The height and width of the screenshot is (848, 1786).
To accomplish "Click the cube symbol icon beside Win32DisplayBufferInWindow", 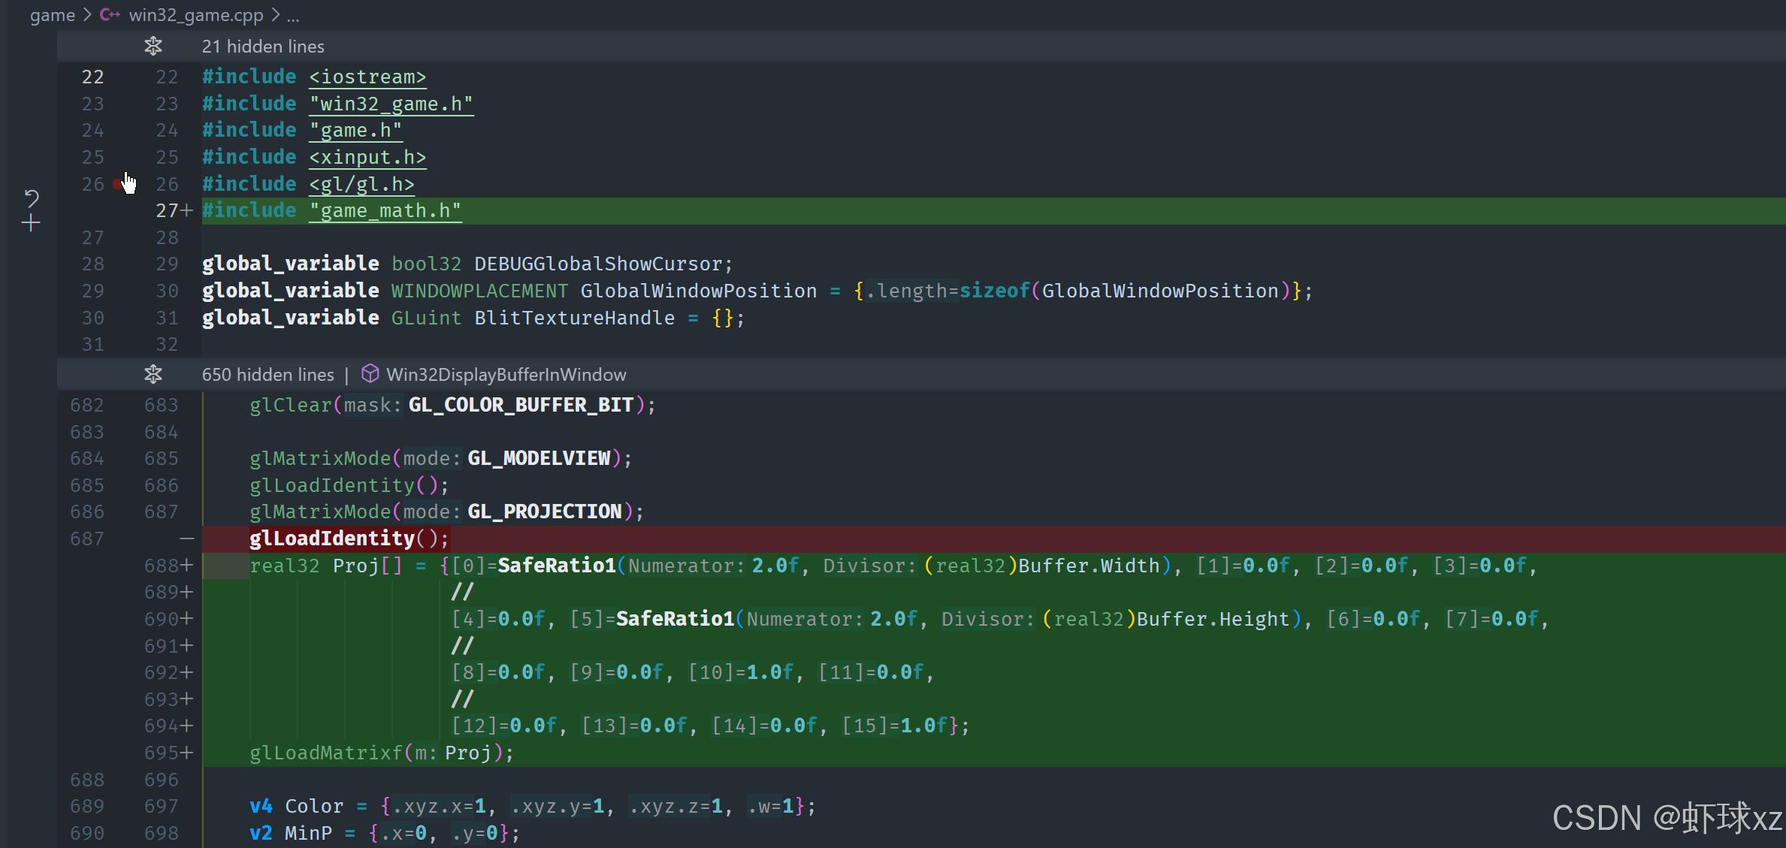I will (x=370, y=373).
